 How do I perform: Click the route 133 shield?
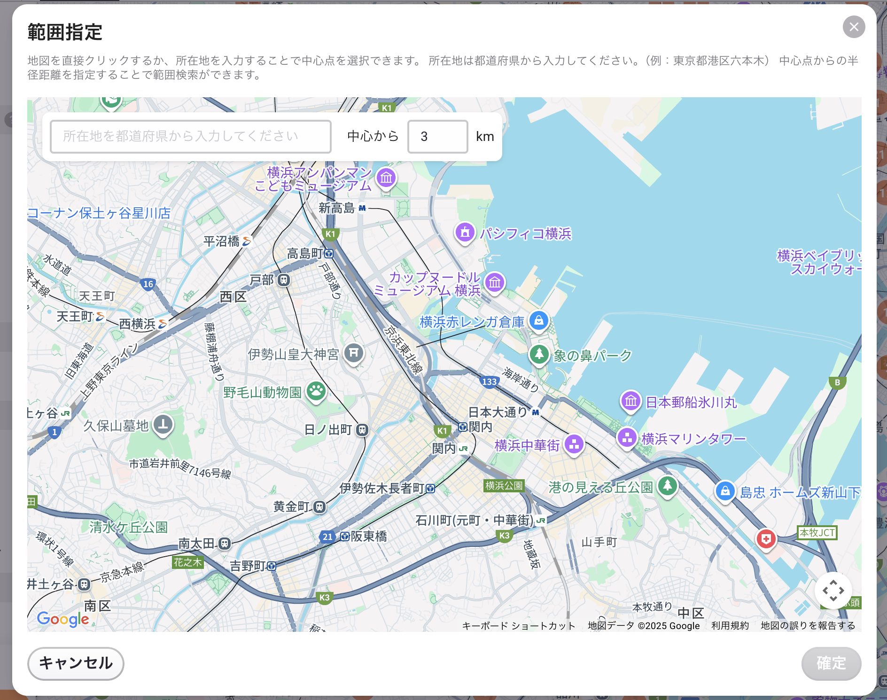click(489, 381)
